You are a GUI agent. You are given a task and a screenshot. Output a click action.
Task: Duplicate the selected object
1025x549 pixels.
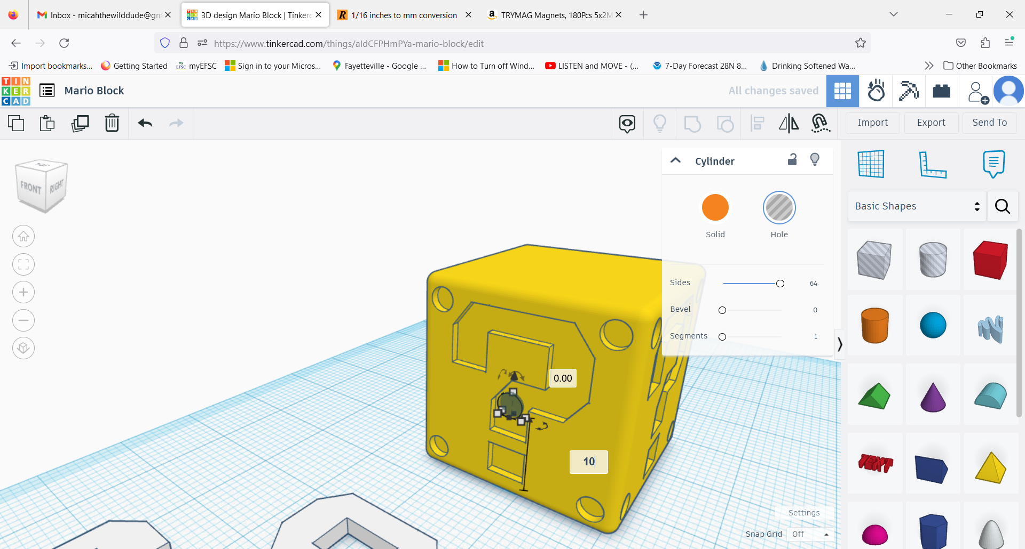coord(80,123)
